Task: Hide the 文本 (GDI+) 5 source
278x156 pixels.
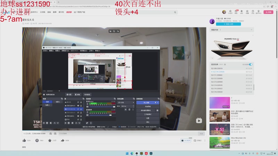Action: pyautogui.click(x=78, y=106)
